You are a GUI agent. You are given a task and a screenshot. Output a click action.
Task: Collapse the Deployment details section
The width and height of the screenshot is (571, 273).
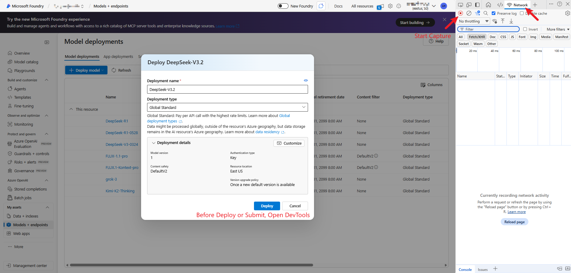[x=154, y=142]
